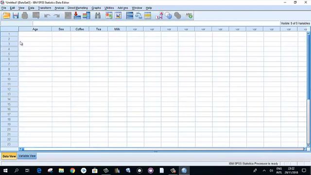Open Windows taskbar search

click(x=17, y=171)
